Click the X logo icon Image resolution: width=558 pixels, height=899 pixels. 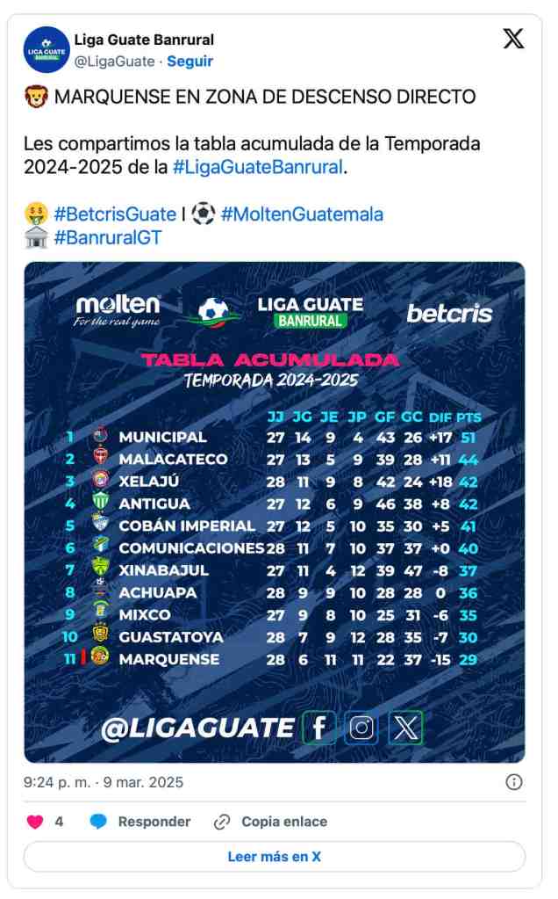click(x=513, y=40)
